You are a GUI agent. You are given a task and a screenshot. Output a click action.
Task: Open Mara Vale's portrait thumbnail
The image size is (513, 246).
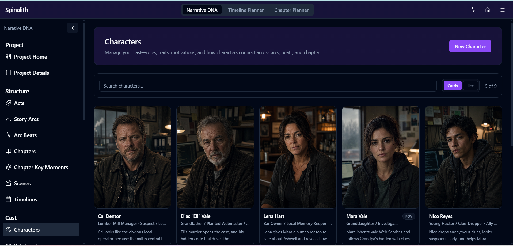(381, 157)
